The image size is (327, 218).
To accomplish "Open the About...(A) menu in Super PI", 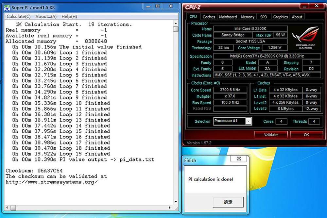I will (x=46, y=16).
